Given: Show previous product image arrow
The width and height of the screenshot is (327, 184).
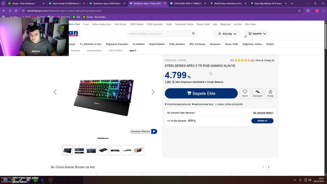Looking at the screenshot, I should 55,92.
